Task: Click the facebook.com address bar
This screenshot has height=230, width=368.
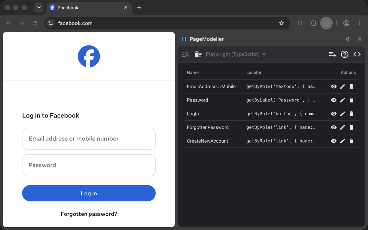Action: [x=167, y=23]
